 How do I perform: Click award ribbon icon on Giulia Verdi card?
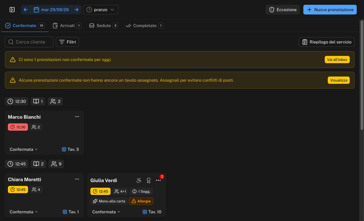tap(148, 180)
